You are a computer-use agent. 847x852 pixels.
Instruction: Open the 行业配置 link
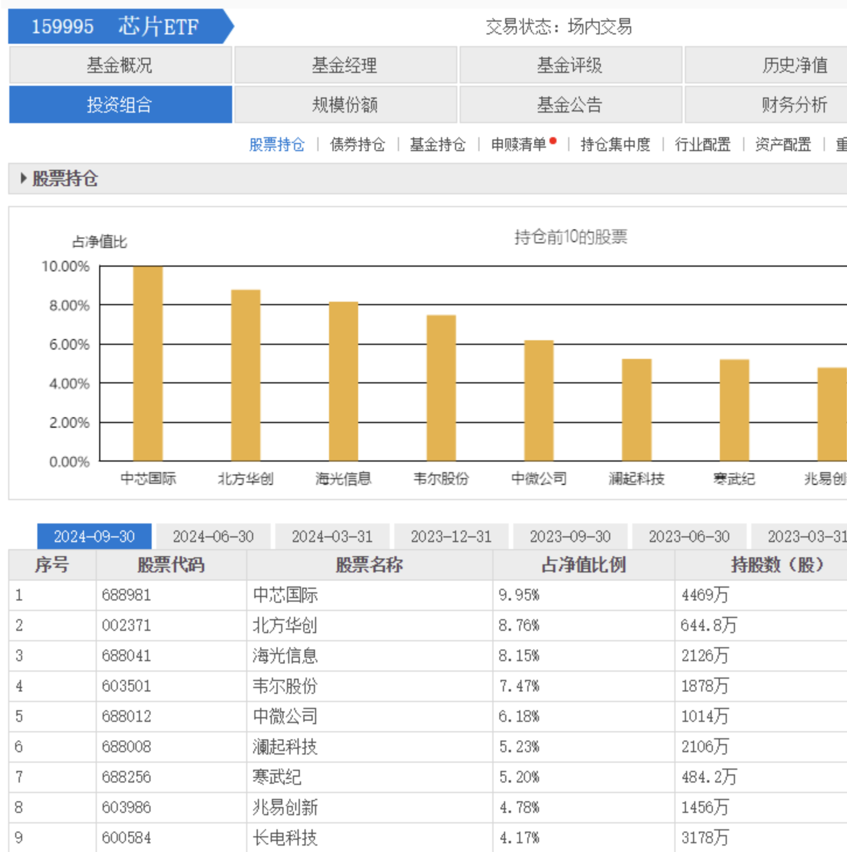coord(703,144)
